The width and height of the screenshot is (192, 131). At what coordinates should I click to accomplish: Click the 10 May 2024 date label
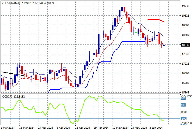tap(120, 128)
